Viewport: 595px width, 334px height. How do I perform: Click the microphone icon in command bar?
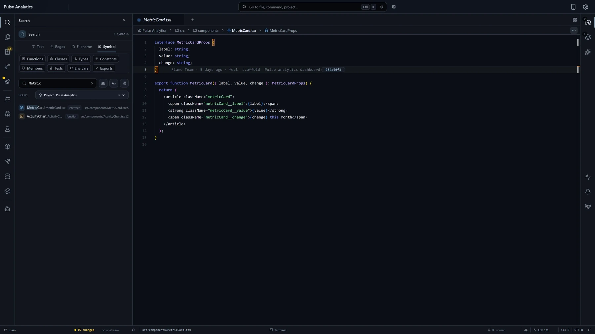[381, 7]
